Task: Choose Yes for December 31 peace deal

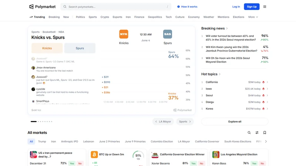Action: 72,163
